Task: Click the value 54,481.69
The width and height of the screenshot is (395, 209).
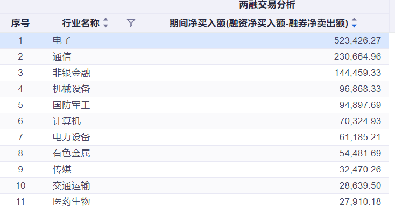Action: [x=360, y=153]
